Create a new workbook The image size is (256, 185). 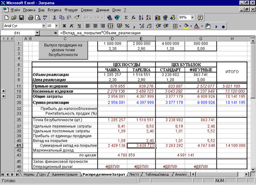(6, 18)
